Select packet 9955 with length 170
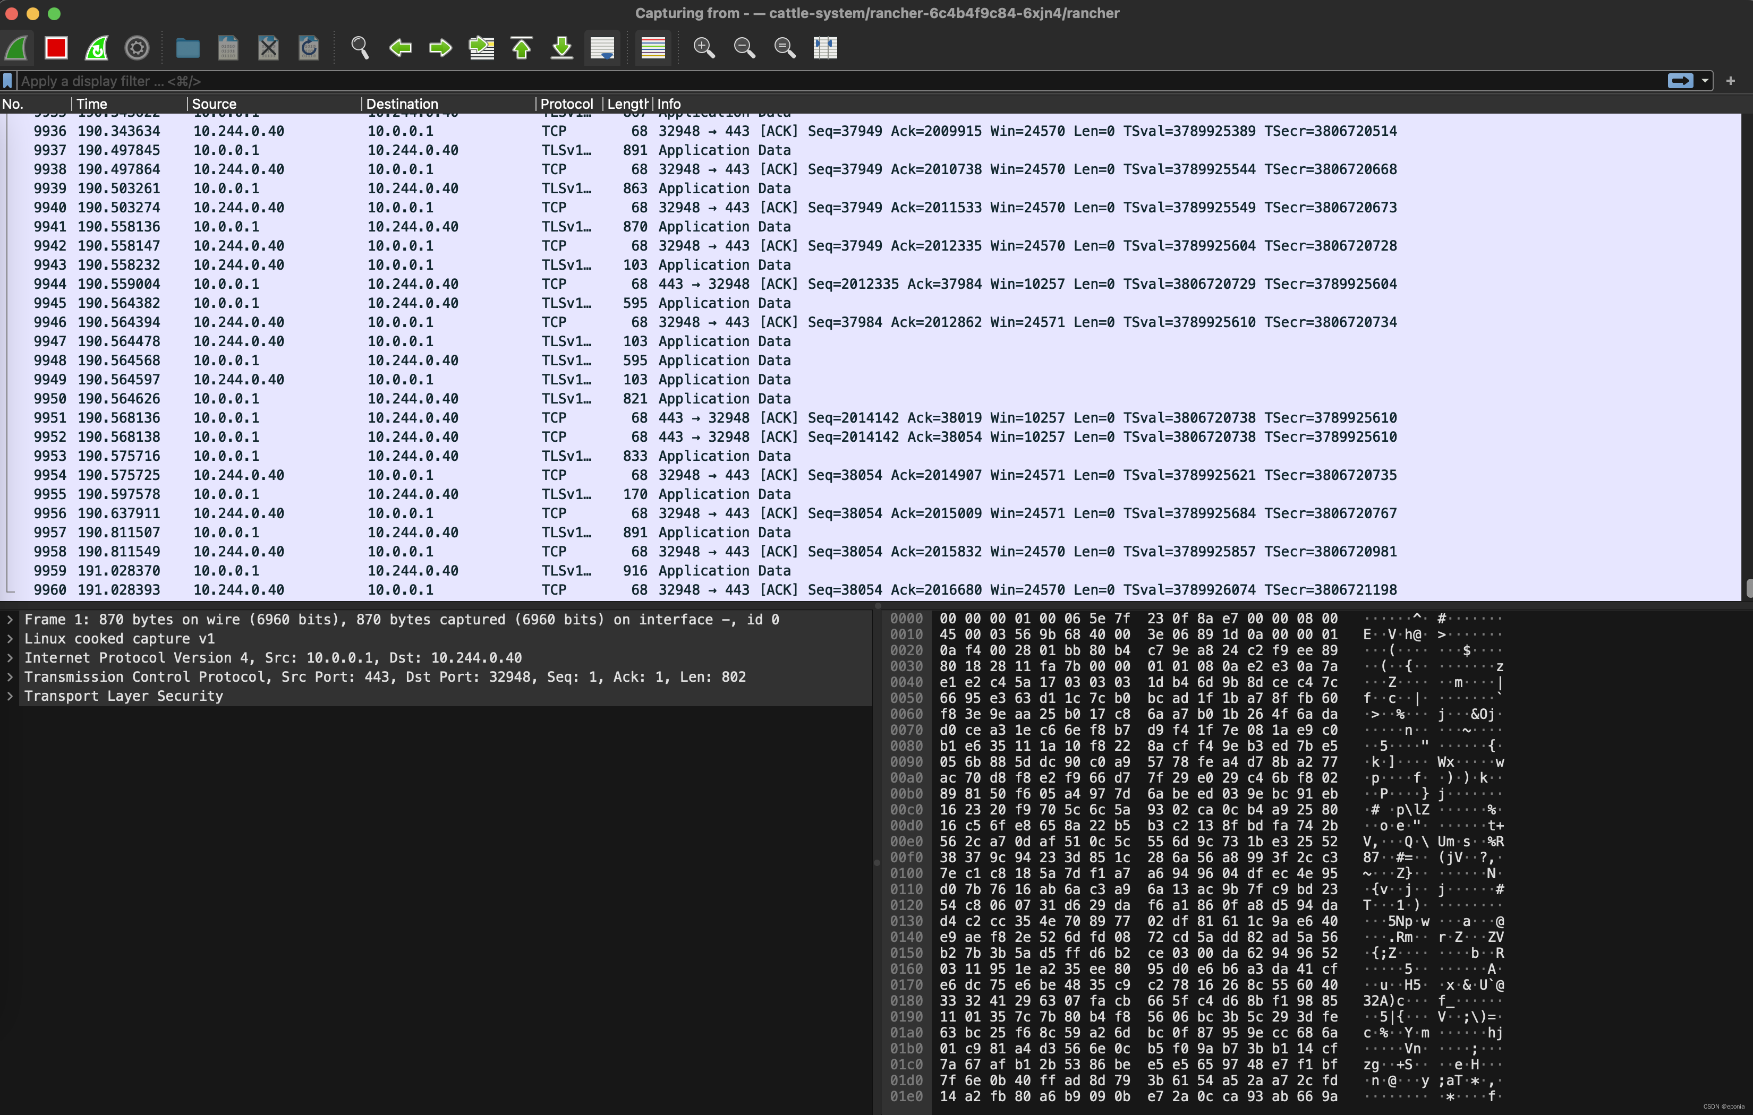 (x=870, y=494)
